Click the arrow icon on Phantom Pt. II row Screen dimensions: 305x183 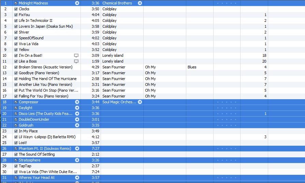pyautogui.click(x=77, y=148)
